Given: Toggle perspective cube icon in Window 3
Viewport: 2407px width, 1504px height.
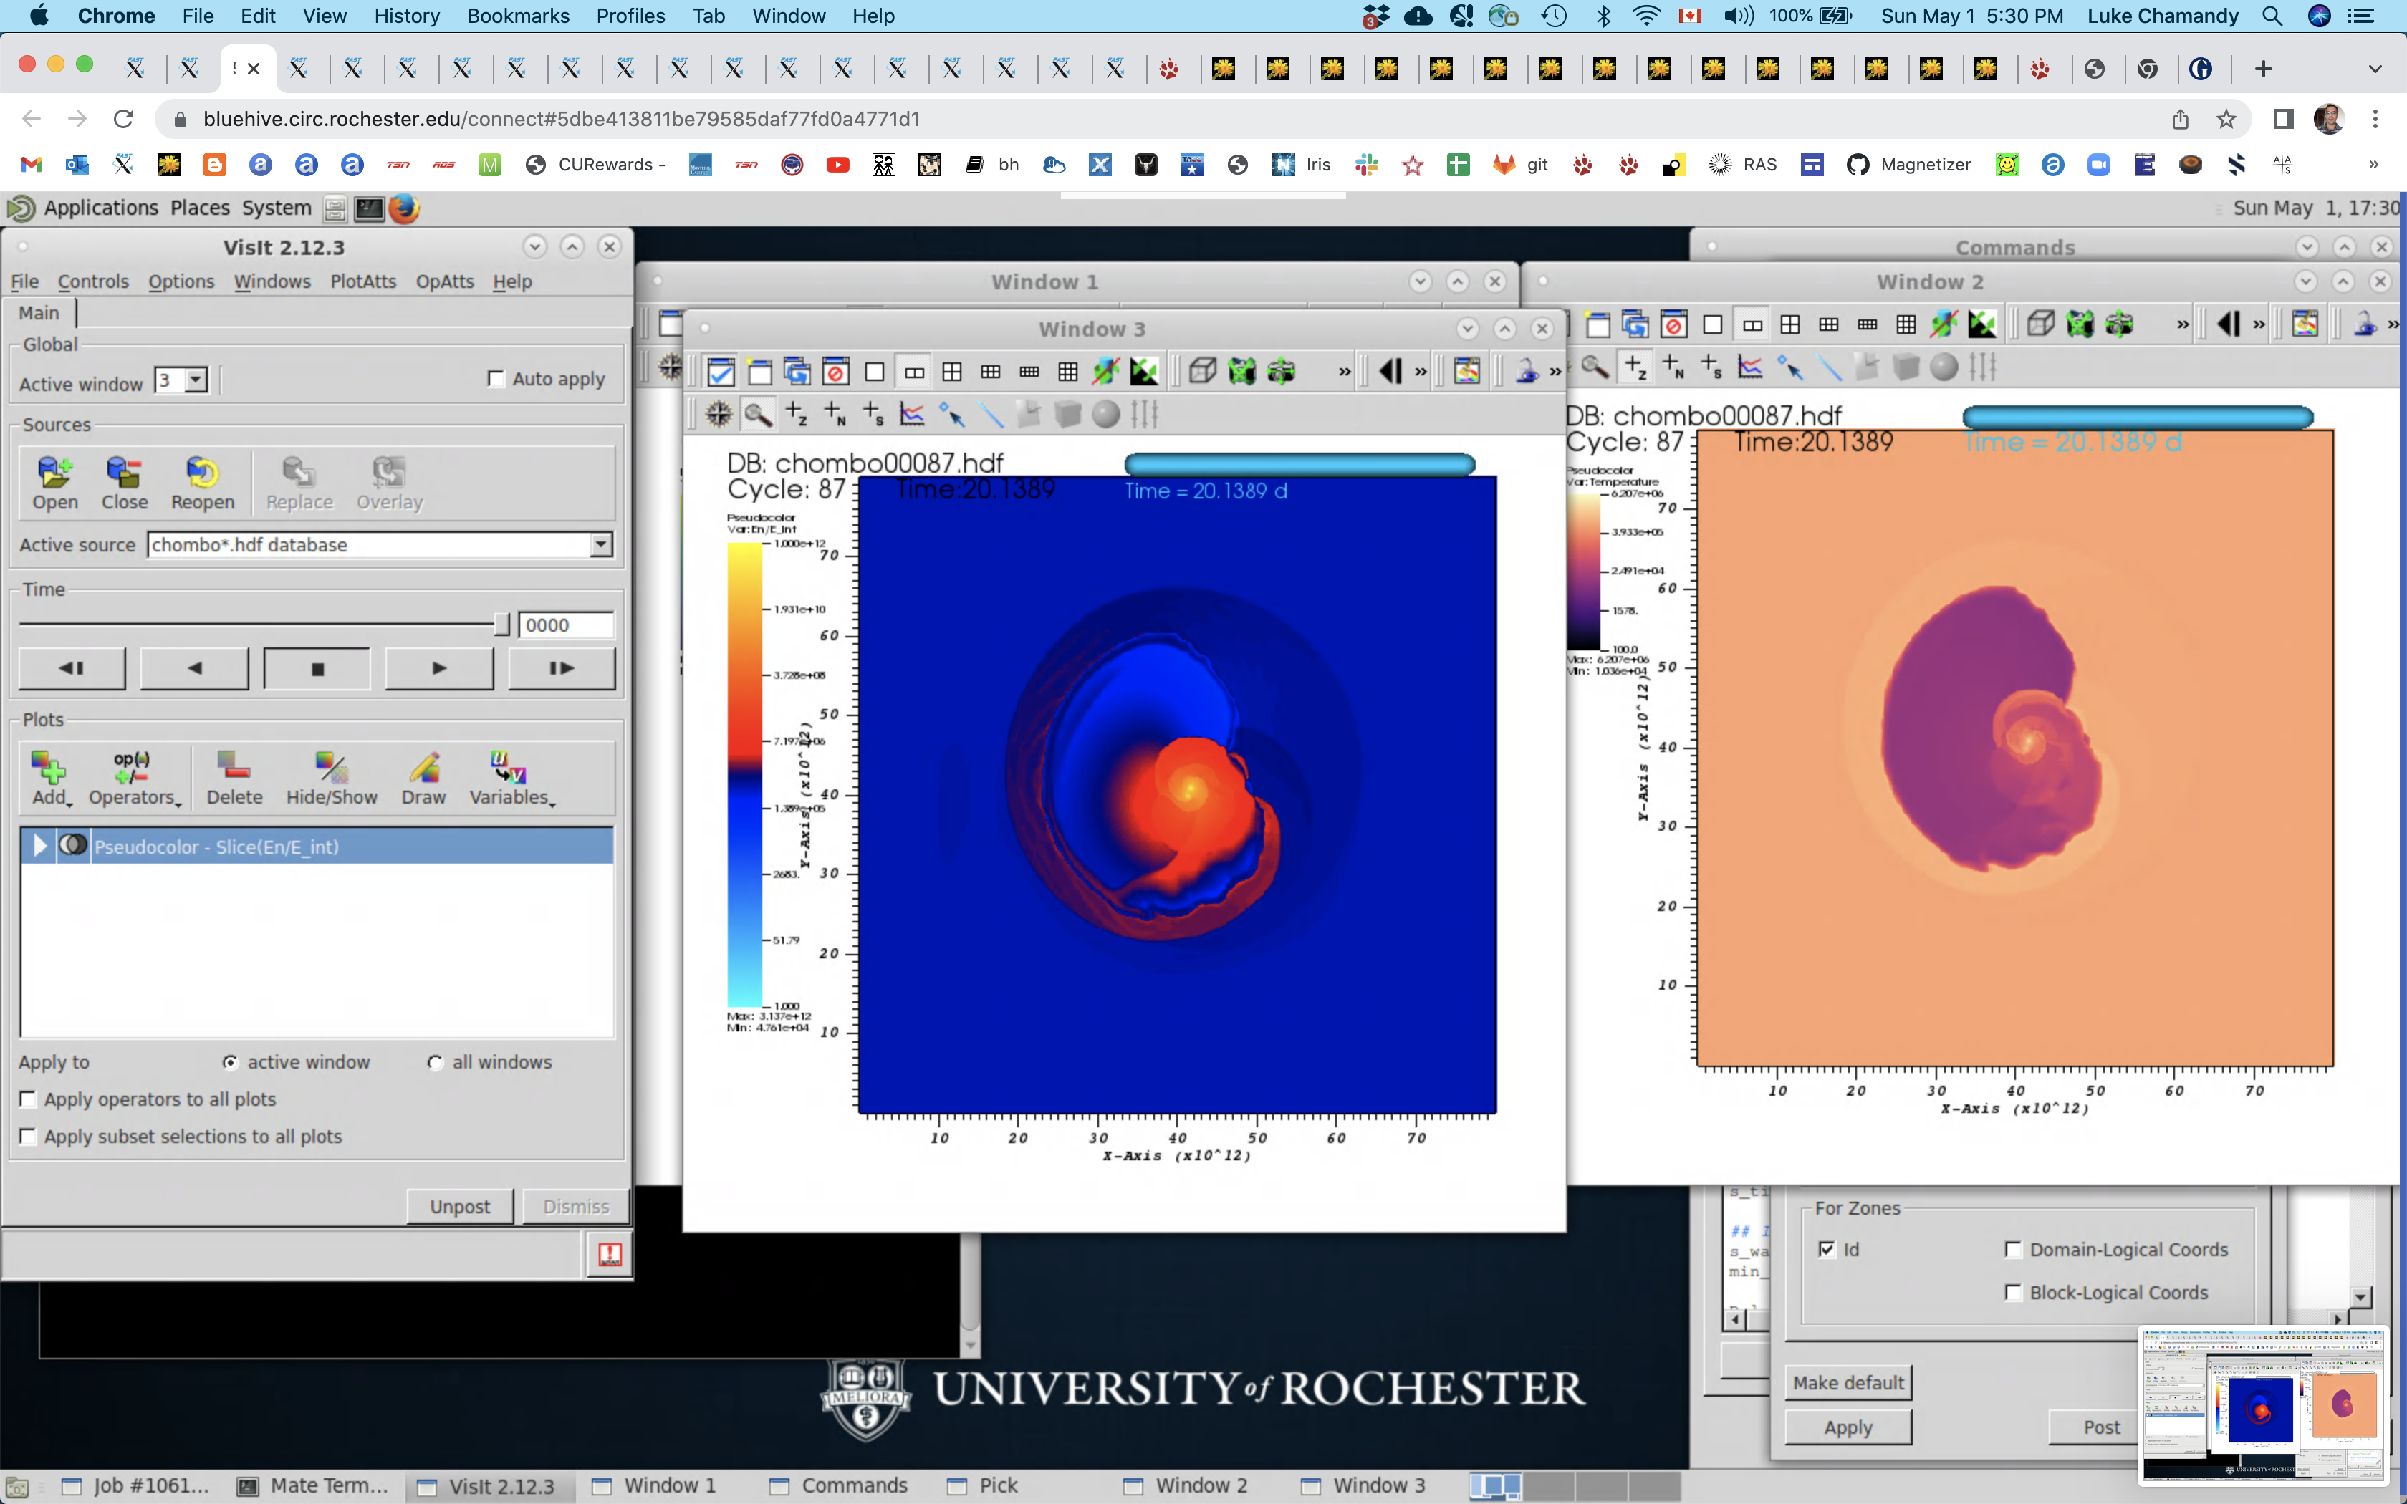Looking at the screenshot, I should [1203, 372].
